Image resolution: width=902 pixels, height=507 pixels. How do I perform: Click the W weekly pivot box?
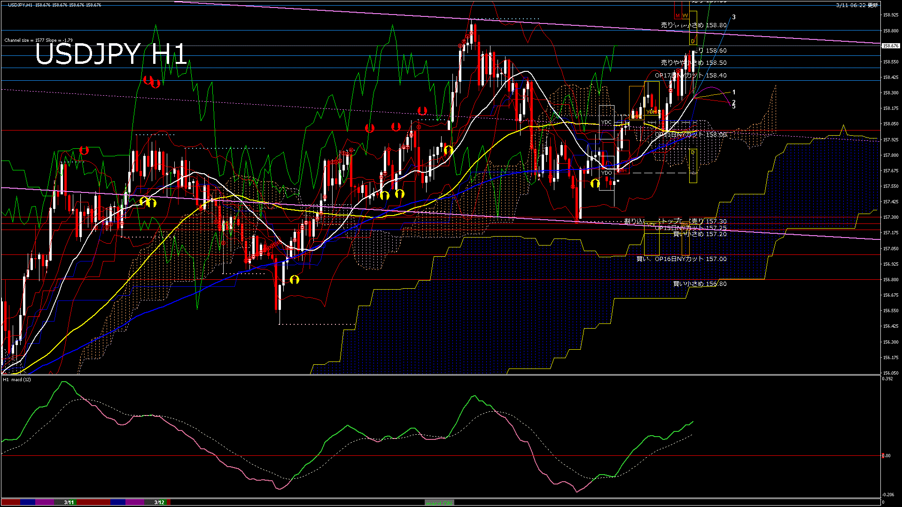[685, 16]
